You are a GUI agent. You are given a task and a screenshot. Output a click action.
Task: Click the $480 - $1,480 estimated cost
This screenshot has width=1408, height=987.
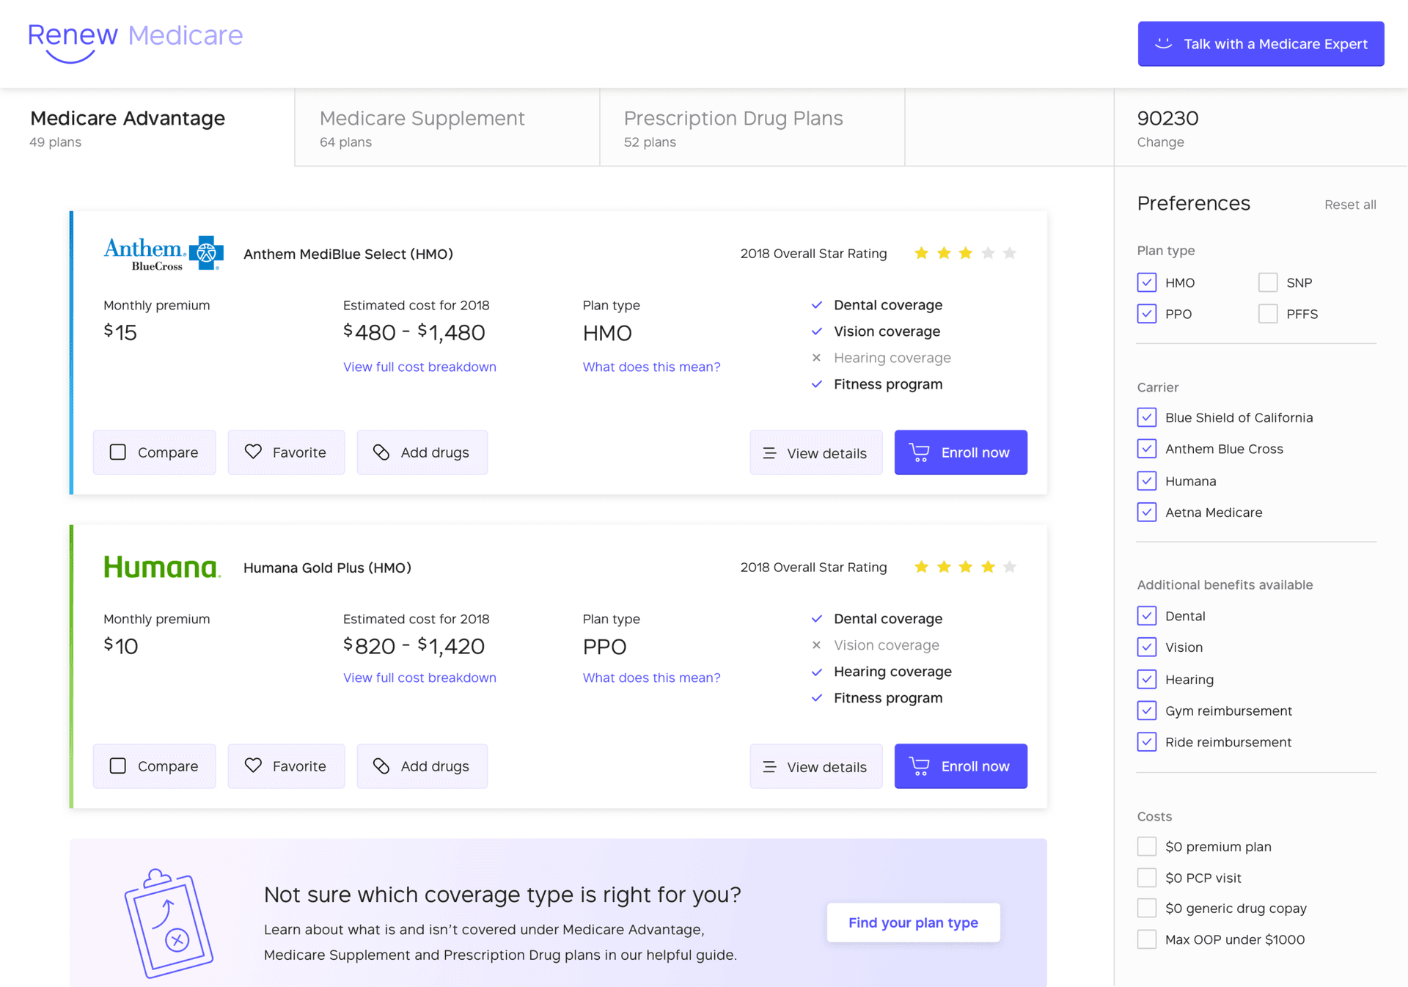pos(414,332)
